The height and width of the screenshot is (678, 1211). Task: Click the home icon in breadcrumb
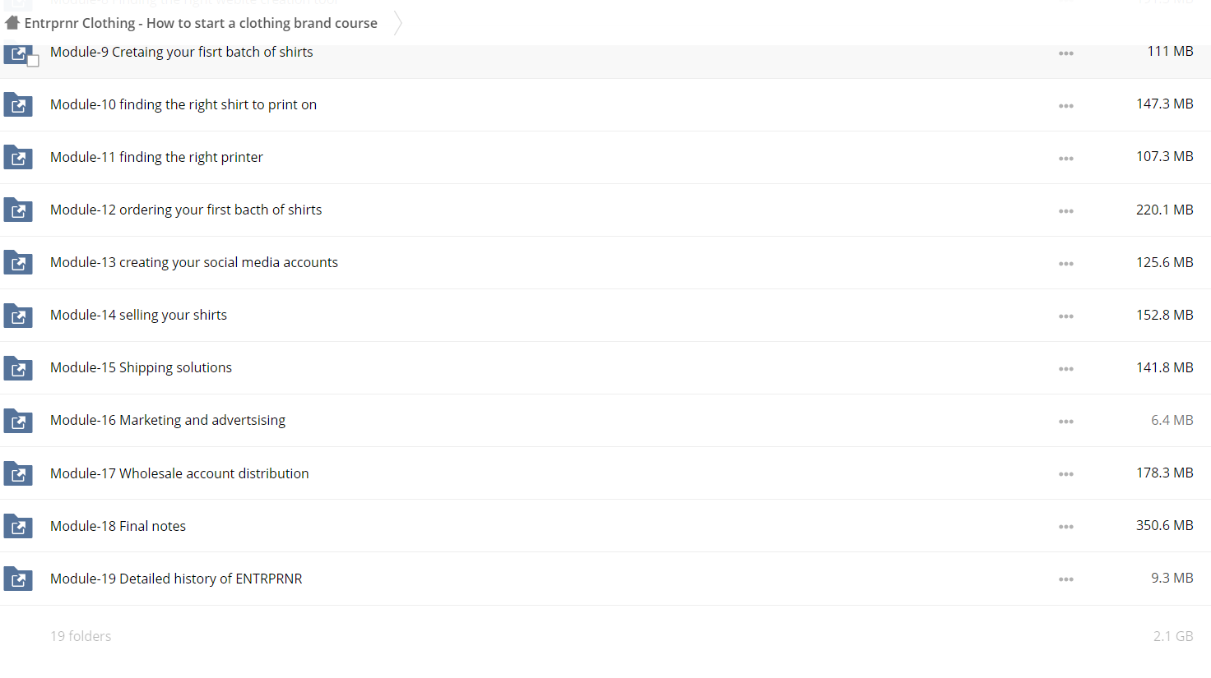12,23
